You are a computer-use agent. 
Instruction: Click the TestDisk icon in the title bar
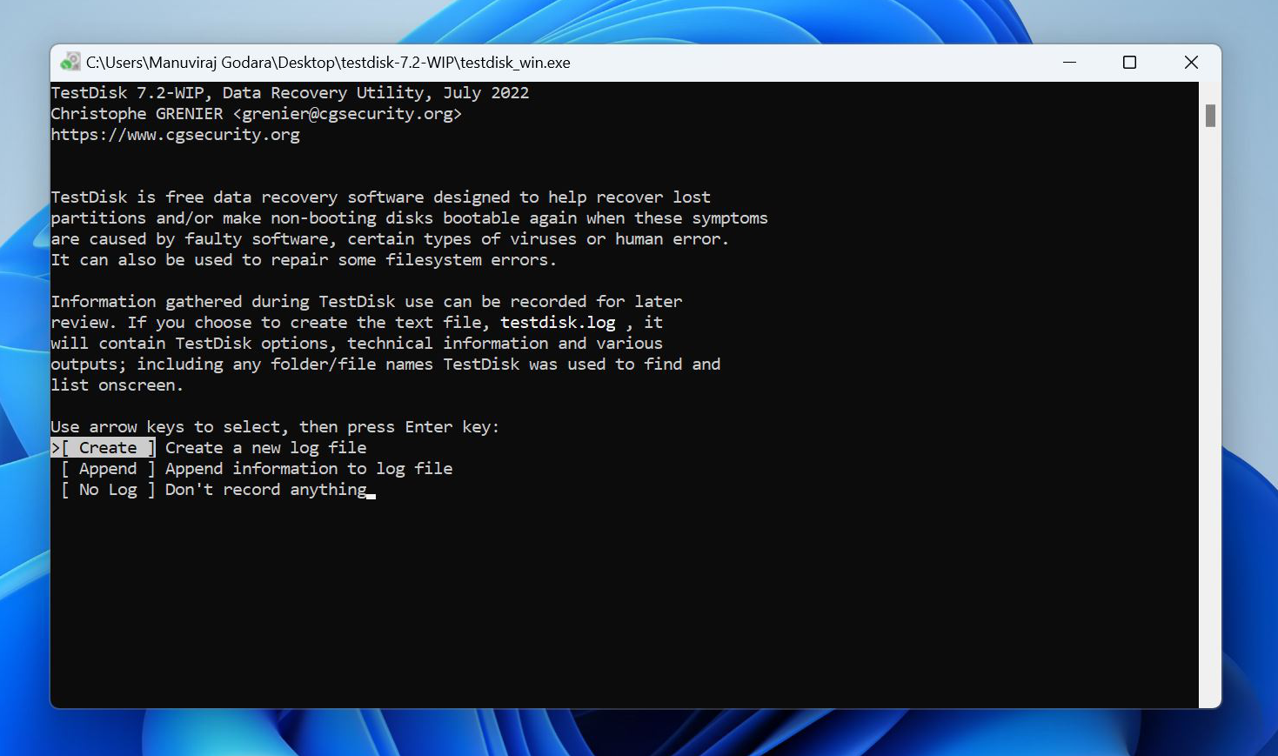[70, 62]
